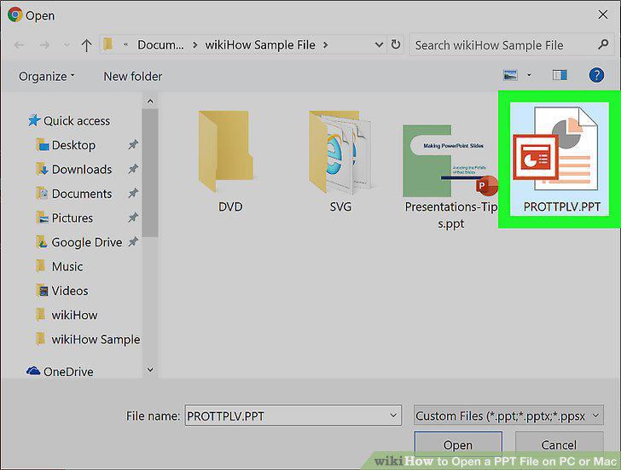
Task: Open Help with the question mark
Action: tap(596, 75)
